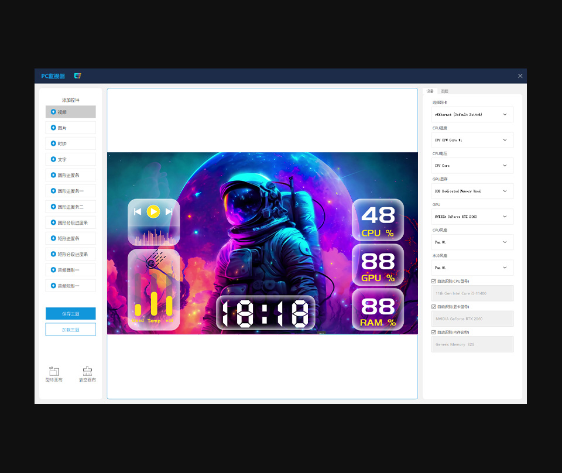Toggle the auto-detect 显卡型号 checkbox

tap(433, 307)
